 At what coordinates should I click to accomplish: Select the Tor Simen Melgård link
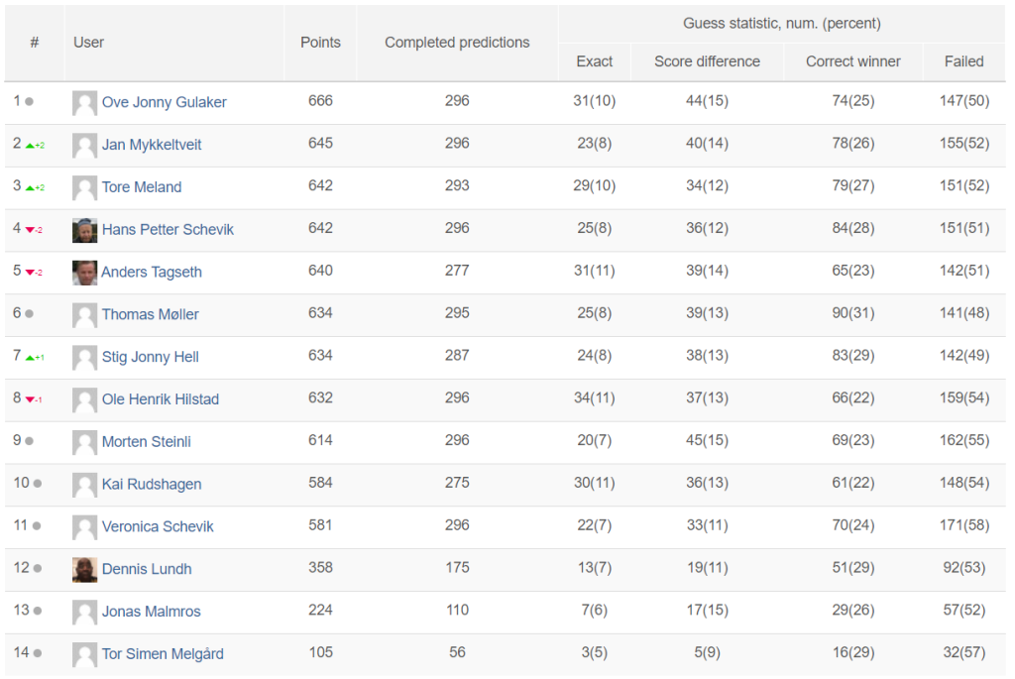[163, 654]
